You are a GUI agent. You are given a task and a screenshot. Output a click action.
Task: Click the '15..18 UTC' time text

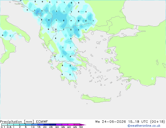(x=138, y=122)
